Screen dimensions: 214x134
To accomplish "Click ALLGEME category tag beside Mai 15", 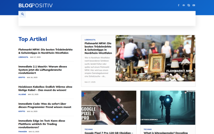I will 22,94.
